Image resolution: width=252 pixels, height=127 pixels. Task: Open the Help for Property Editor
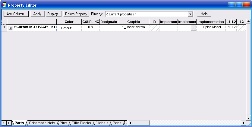[x=204, y=14]
